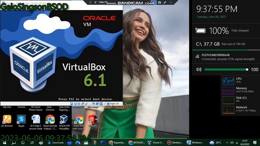Open the 28°C weather taskbar widget
260x146 pixels.
click(x=215, y=142)
